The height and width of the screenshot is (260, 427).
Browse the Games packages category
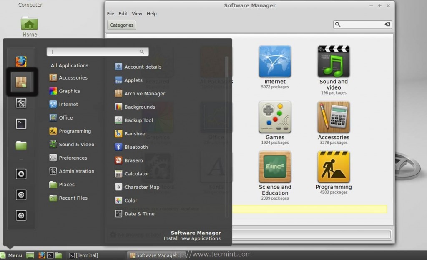pos(275,118)
